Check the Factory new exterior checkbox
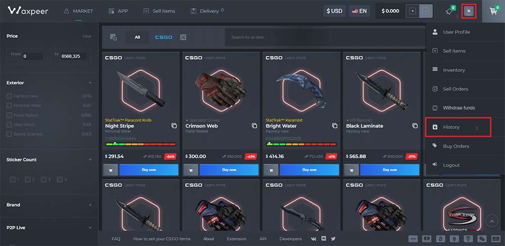Viewport: 505px width, 246px height. pos(9,96)
